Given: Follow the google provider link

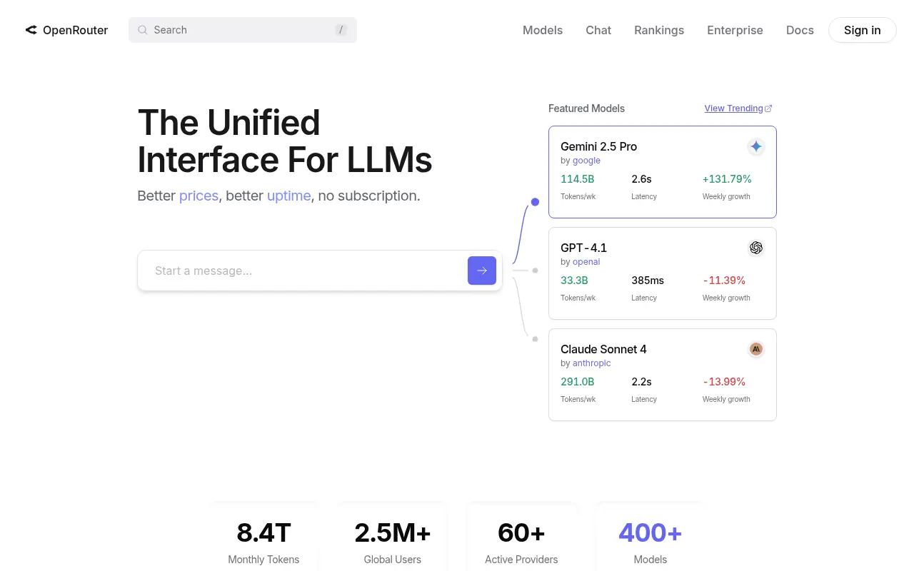Looking at the screenshot, I should click(586, 161).
